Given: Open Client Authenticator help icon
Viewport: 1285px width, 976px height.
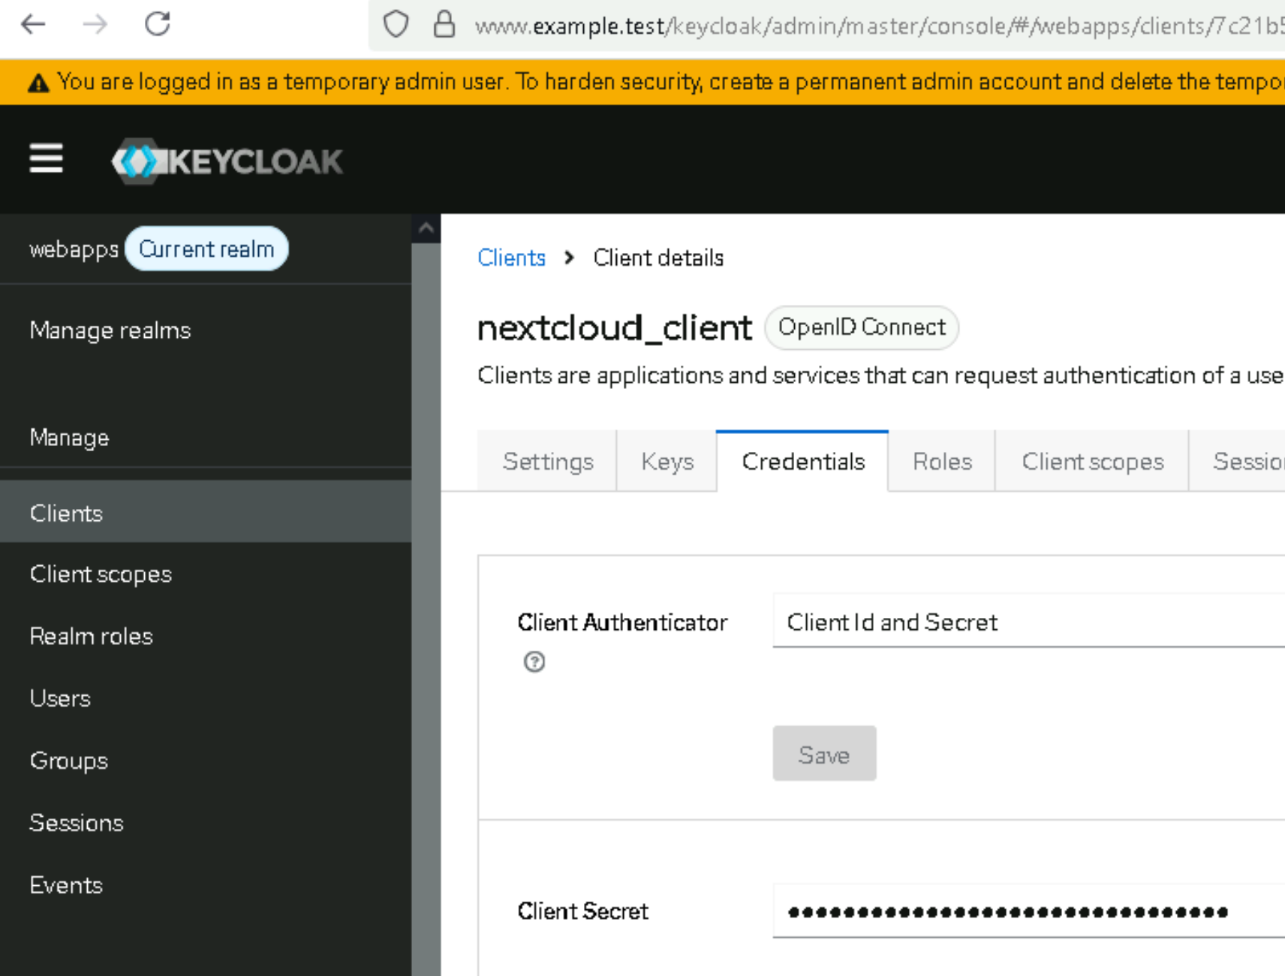Looking at the screenshot, I should click(534, 662).
